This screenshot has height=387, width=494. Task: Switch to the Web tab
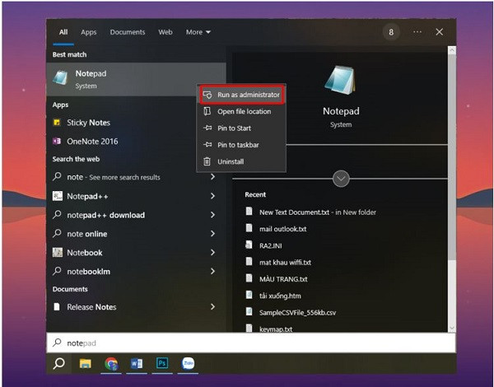[165, 32]
